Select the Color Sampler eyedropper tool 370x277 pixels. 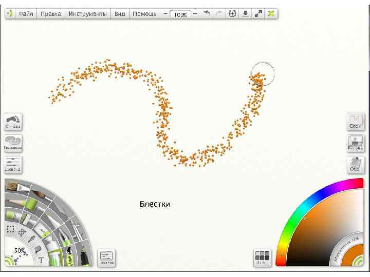[32, 239]
